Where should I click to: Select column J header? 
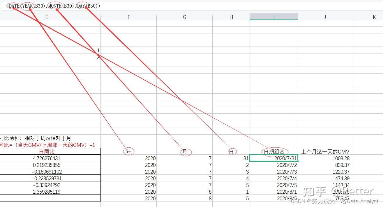tap(325, 17)
